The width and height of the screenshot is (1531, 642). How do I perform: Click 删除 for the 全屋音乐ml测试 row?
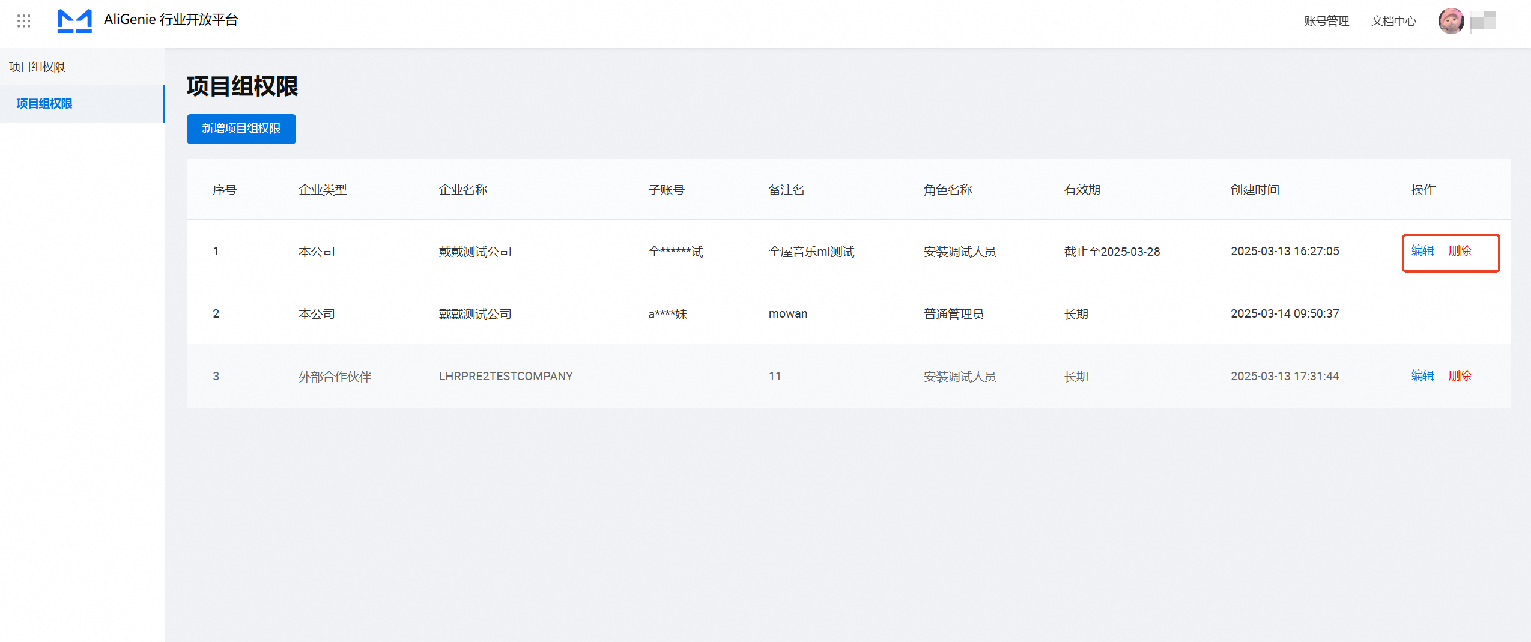pos(1460,251)
